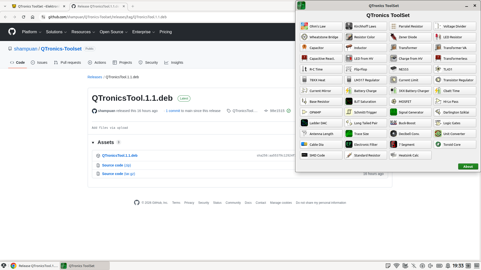Launch the 7 Segment tool

[x=410, y=144]
